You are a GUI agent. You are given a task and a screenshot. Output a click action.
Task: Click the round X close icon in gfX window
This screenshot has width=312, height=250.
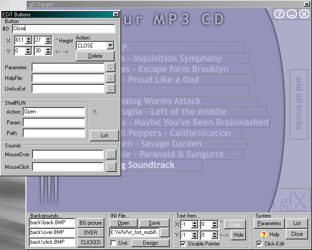[304, 14]
